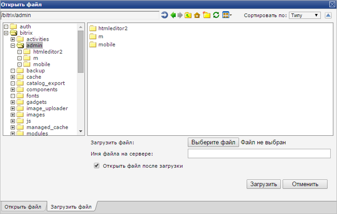Create a new folder icon
Screen dimensions: 337x214
[206, 15]
